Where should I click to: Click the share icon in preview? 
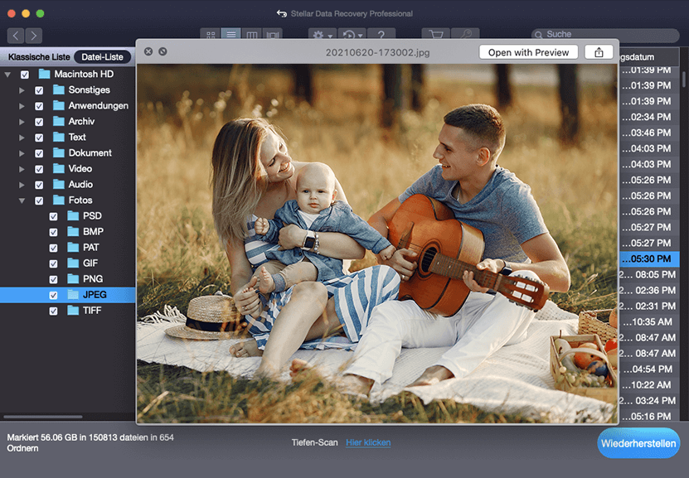[599, 52]
